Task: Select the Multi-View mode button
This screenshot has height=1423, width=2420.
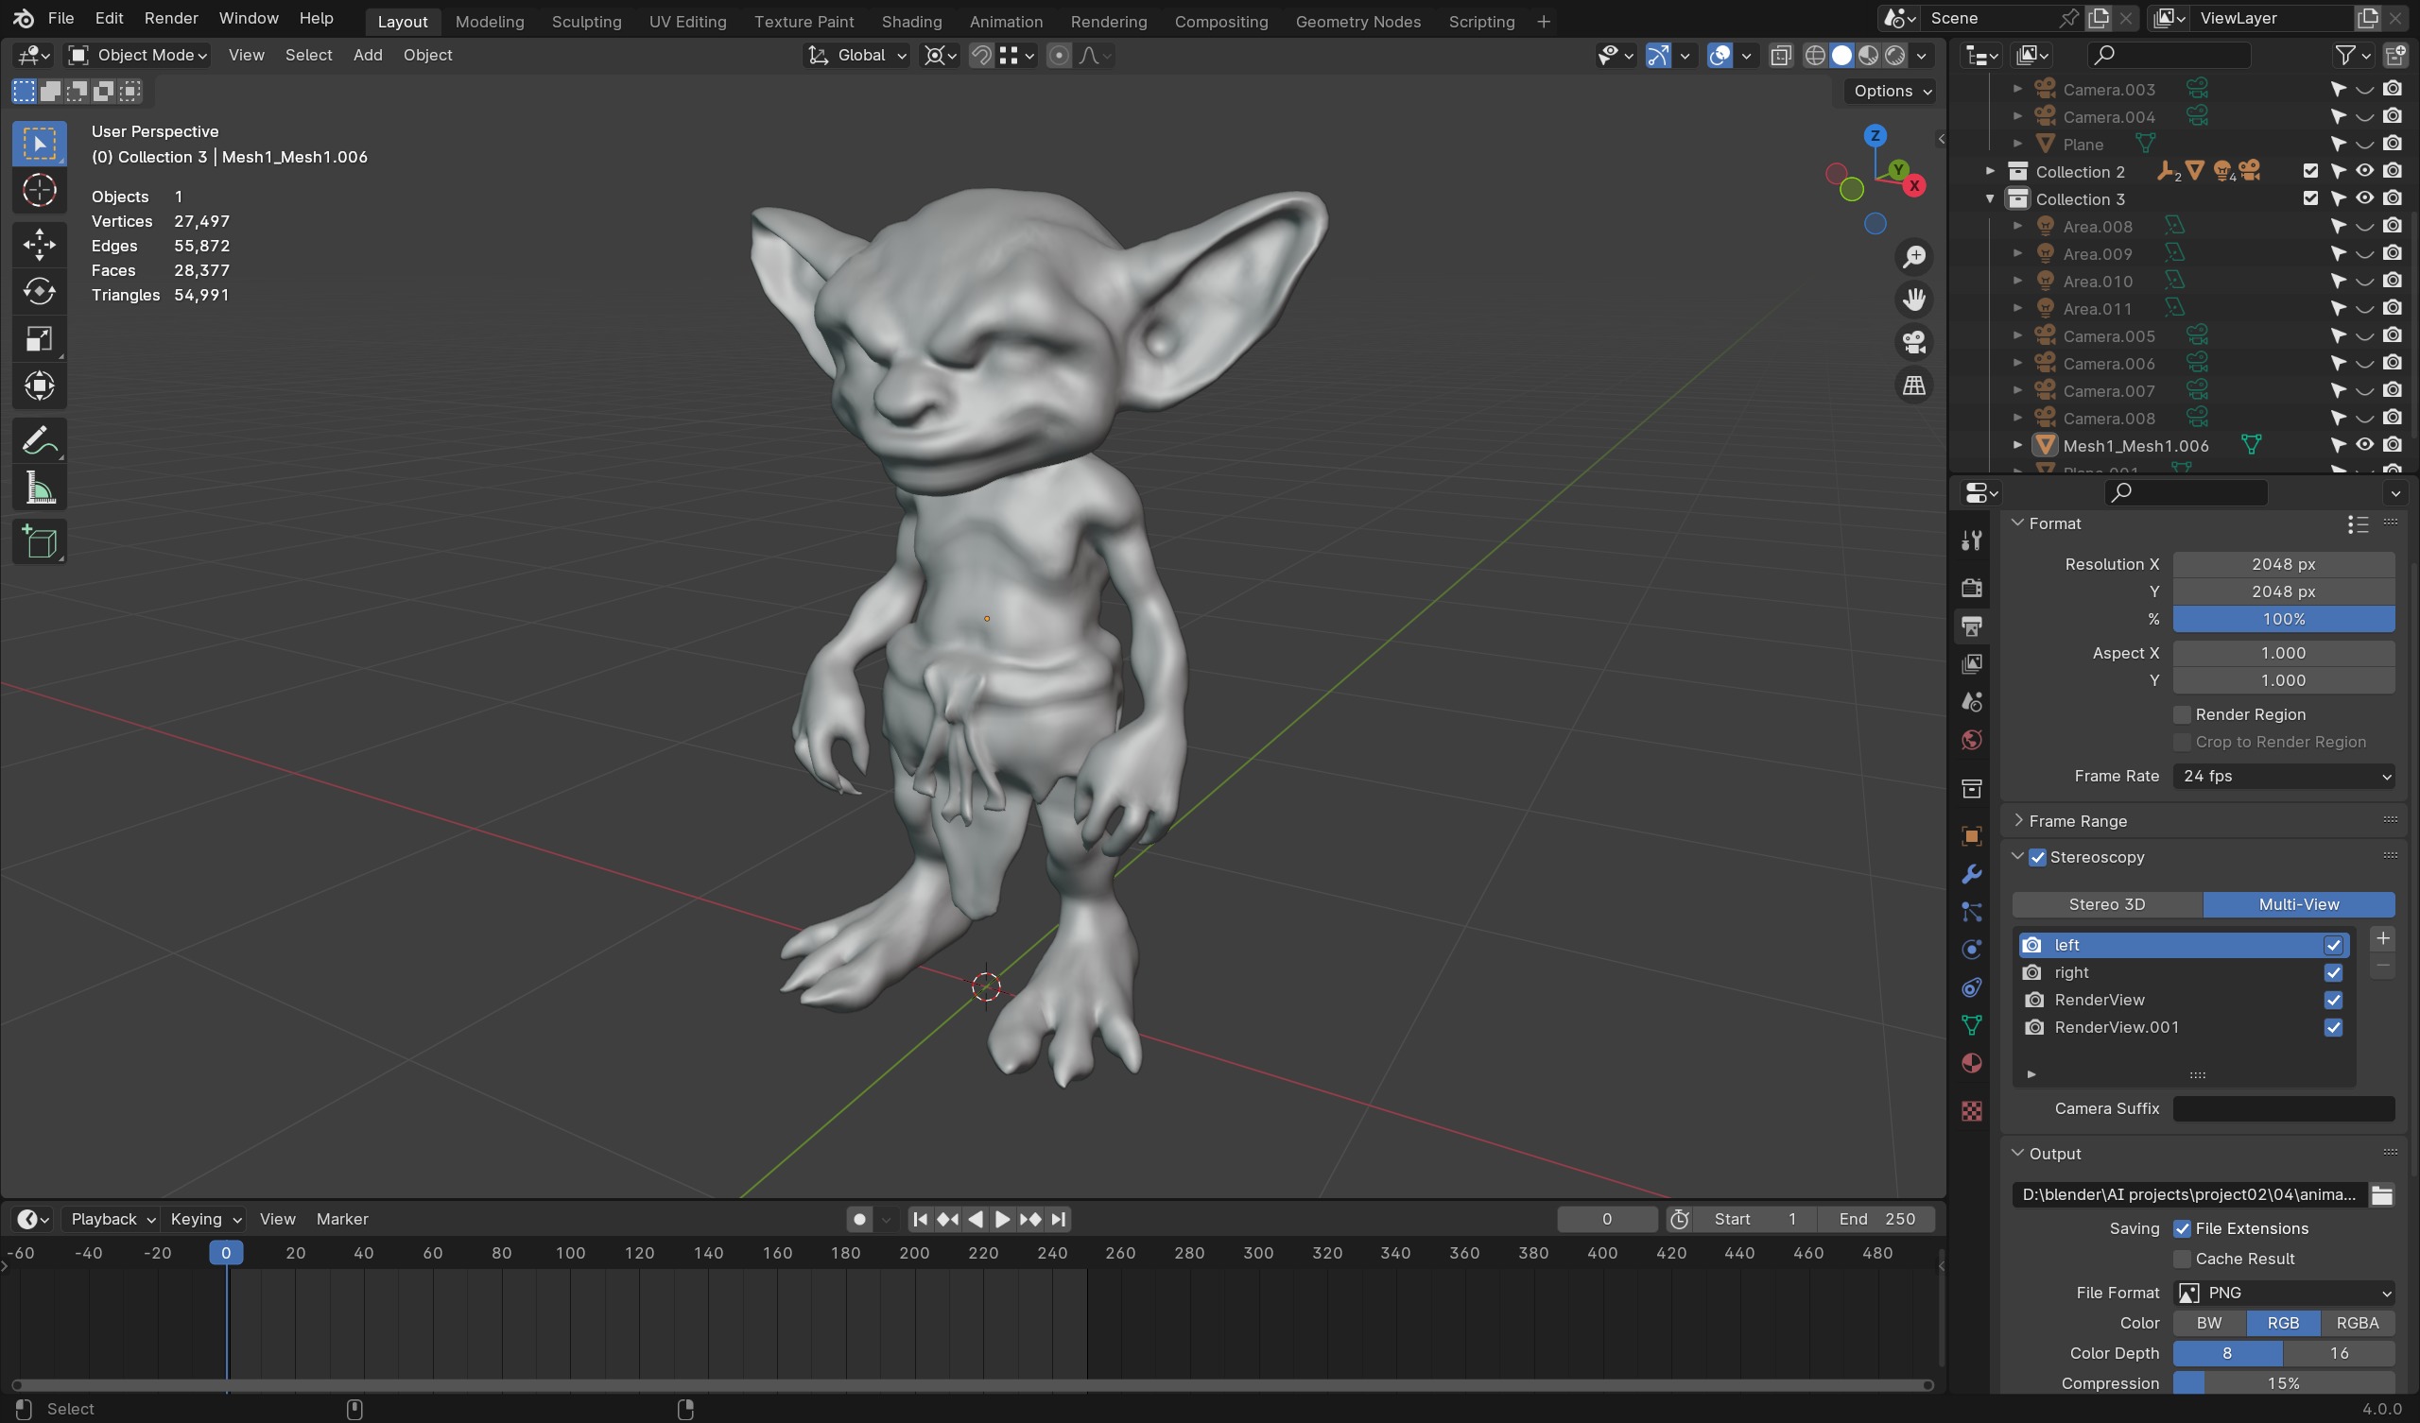Action: point(2299,904)
